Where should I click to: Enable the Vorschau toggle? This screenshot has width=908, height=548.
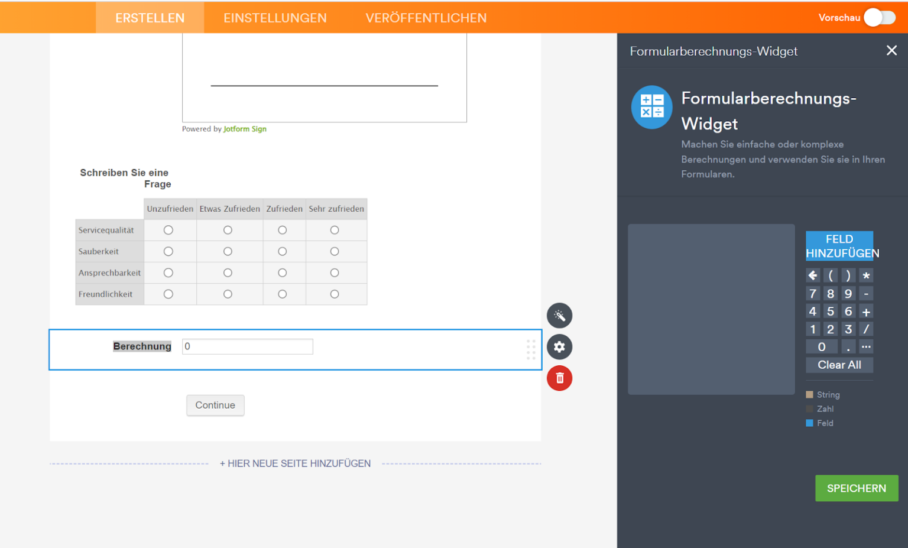click(879, 18)
